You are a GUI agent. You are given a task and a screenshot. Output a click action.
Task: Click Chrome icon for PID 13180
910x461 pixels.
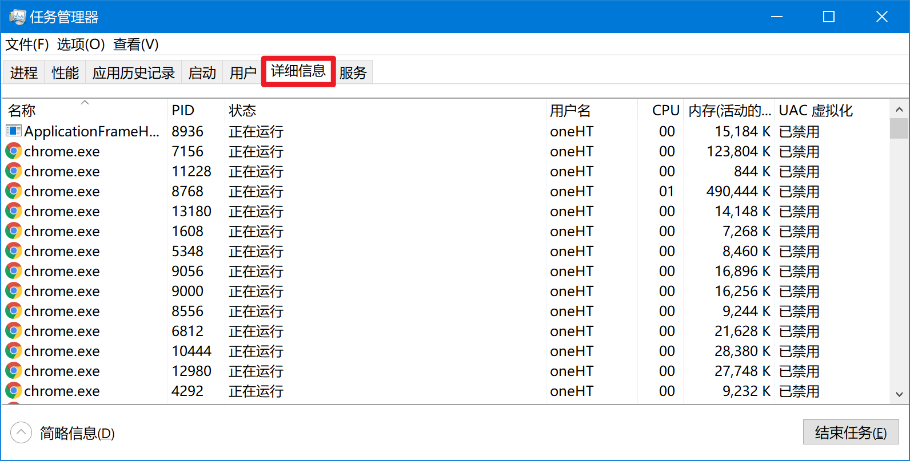click(14, 211)
